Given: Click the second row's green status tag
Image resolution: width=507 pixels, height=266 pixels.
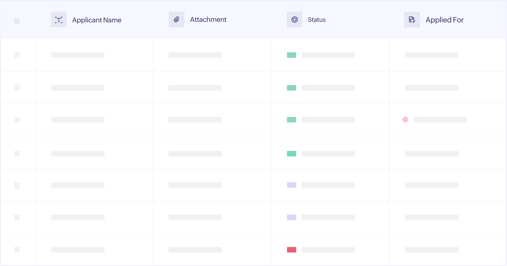Looking at the screenshot, I should click(x=291, y=88).
